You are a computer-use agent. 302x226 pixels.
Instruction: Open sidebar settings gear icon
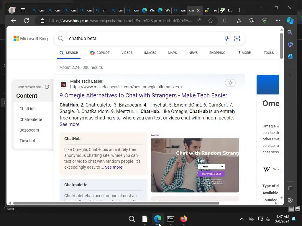click(x=290, y=200)
